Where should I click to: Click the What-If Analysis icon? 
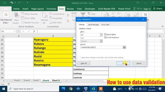point(127,15)
